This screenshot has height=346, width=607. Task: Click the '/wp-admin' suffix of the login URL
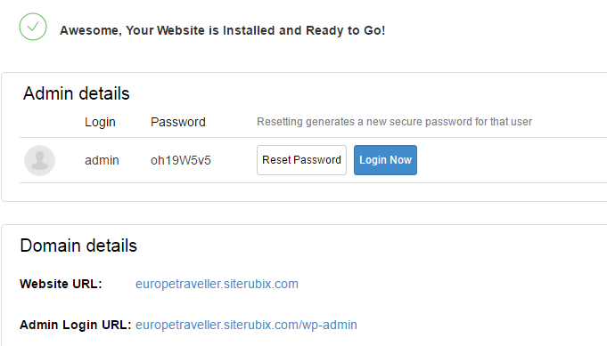pyautogui.click(x=328, y=325)
